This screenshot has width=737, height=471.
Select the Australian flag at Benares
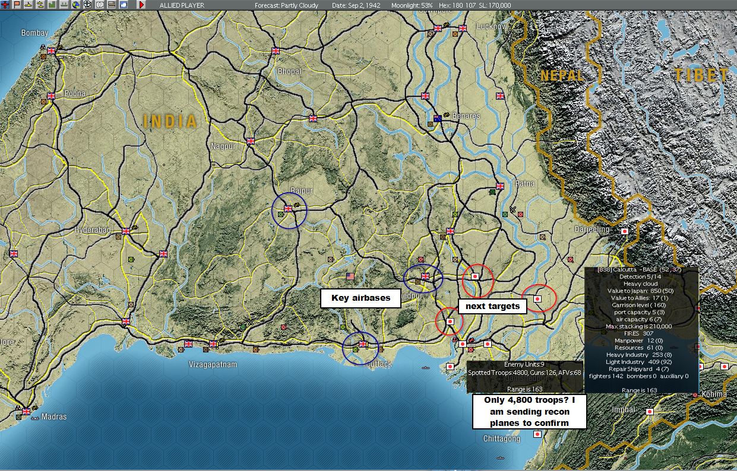click(438, 118)
